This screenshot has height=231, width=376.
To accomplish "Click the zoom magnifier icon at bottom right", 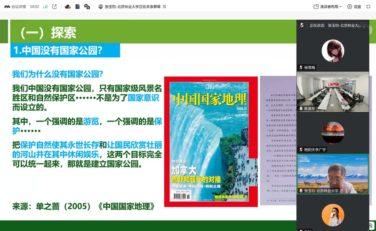I will tap(371, 226).
